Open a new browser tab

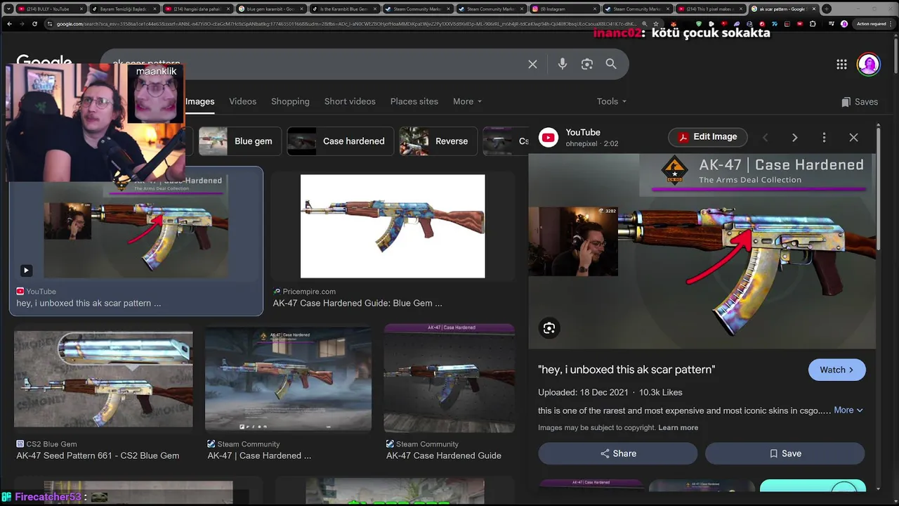pyautogui.click(x=826, y=9)
